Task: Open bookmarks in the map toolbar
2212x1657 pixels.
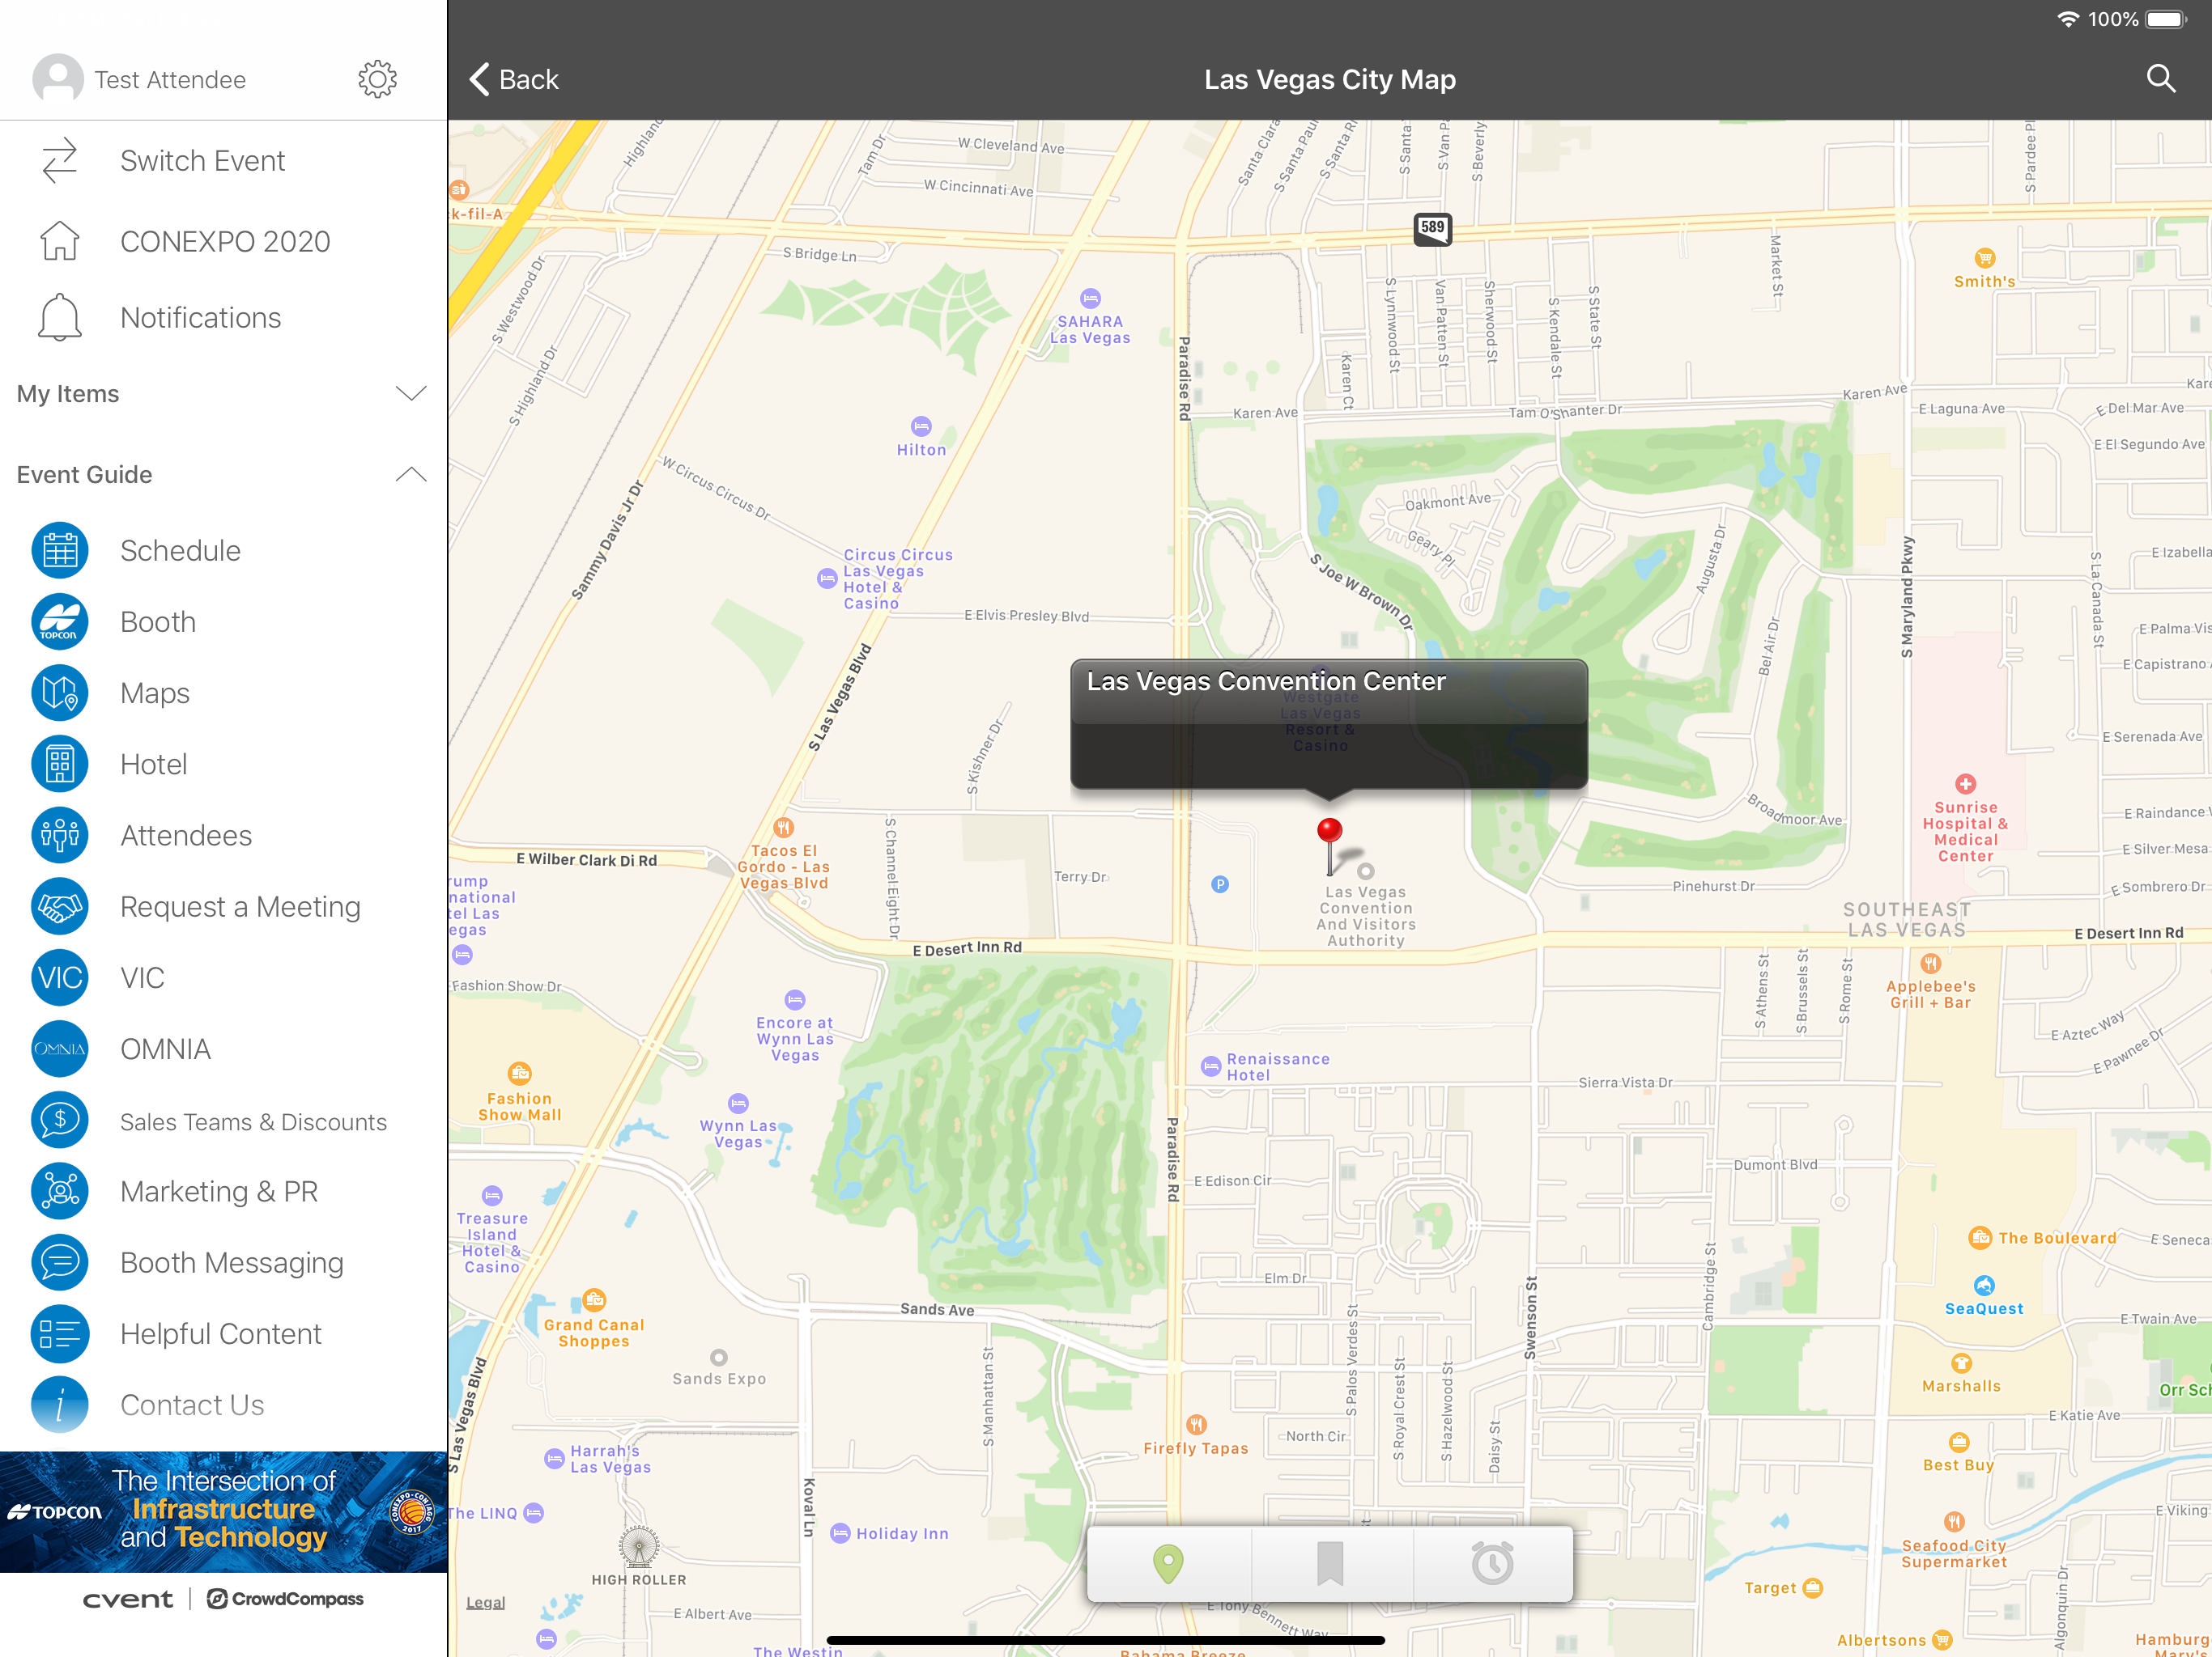Action: (x=1329, y=1564)
